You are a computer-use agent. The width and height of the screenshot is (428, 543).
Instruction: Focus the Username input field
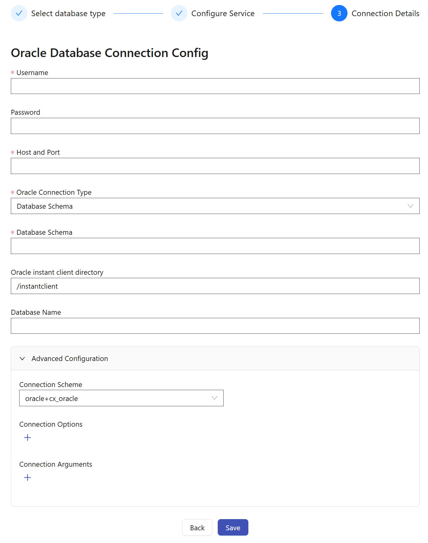[x=215, y=86]
